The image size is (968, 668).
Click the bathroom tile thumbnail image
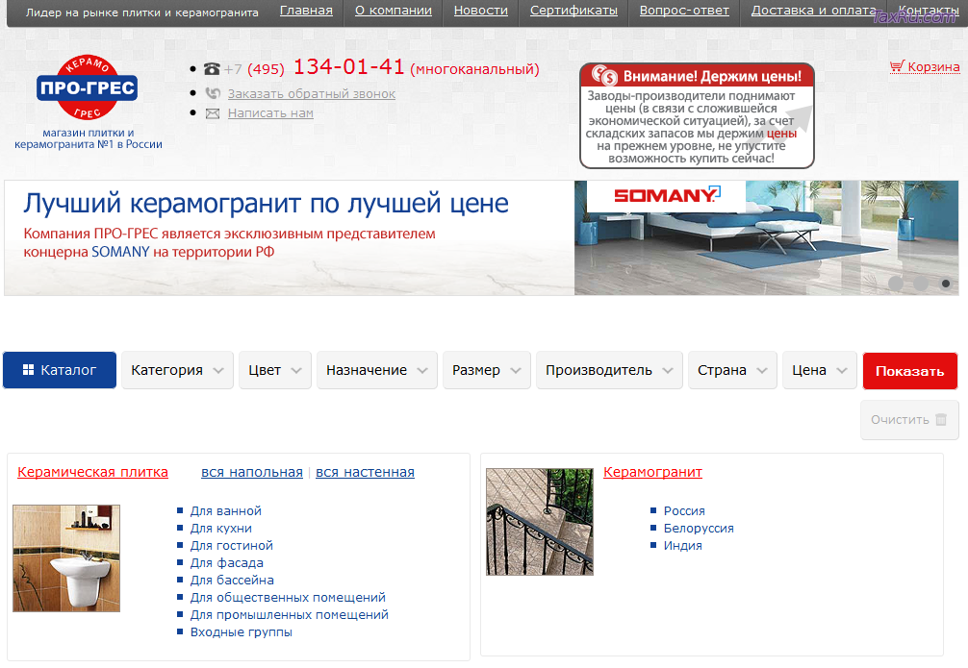pyautogui.click(x=65, y=557)
